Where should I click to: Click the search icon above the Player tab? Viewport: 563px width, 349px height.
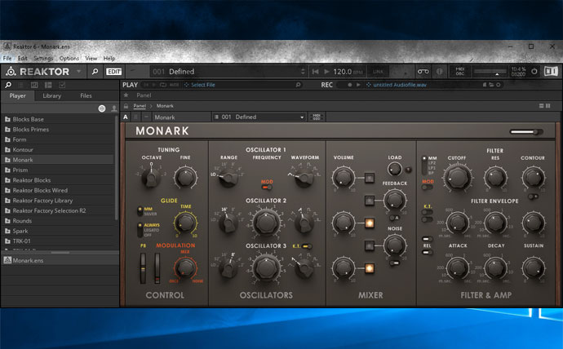tap(8, 85)
